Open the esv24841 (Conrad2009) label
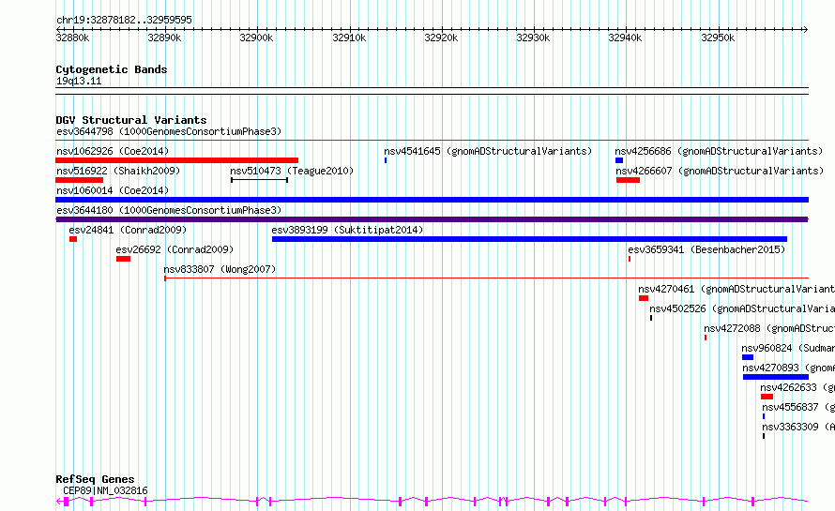 click(x=128, y=230)
